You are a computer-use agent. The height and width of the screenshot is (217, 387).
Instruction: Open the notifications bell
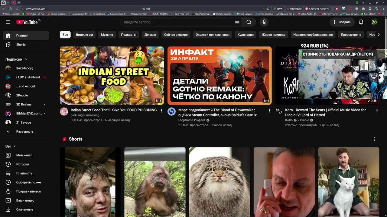(x=361, y=22)
